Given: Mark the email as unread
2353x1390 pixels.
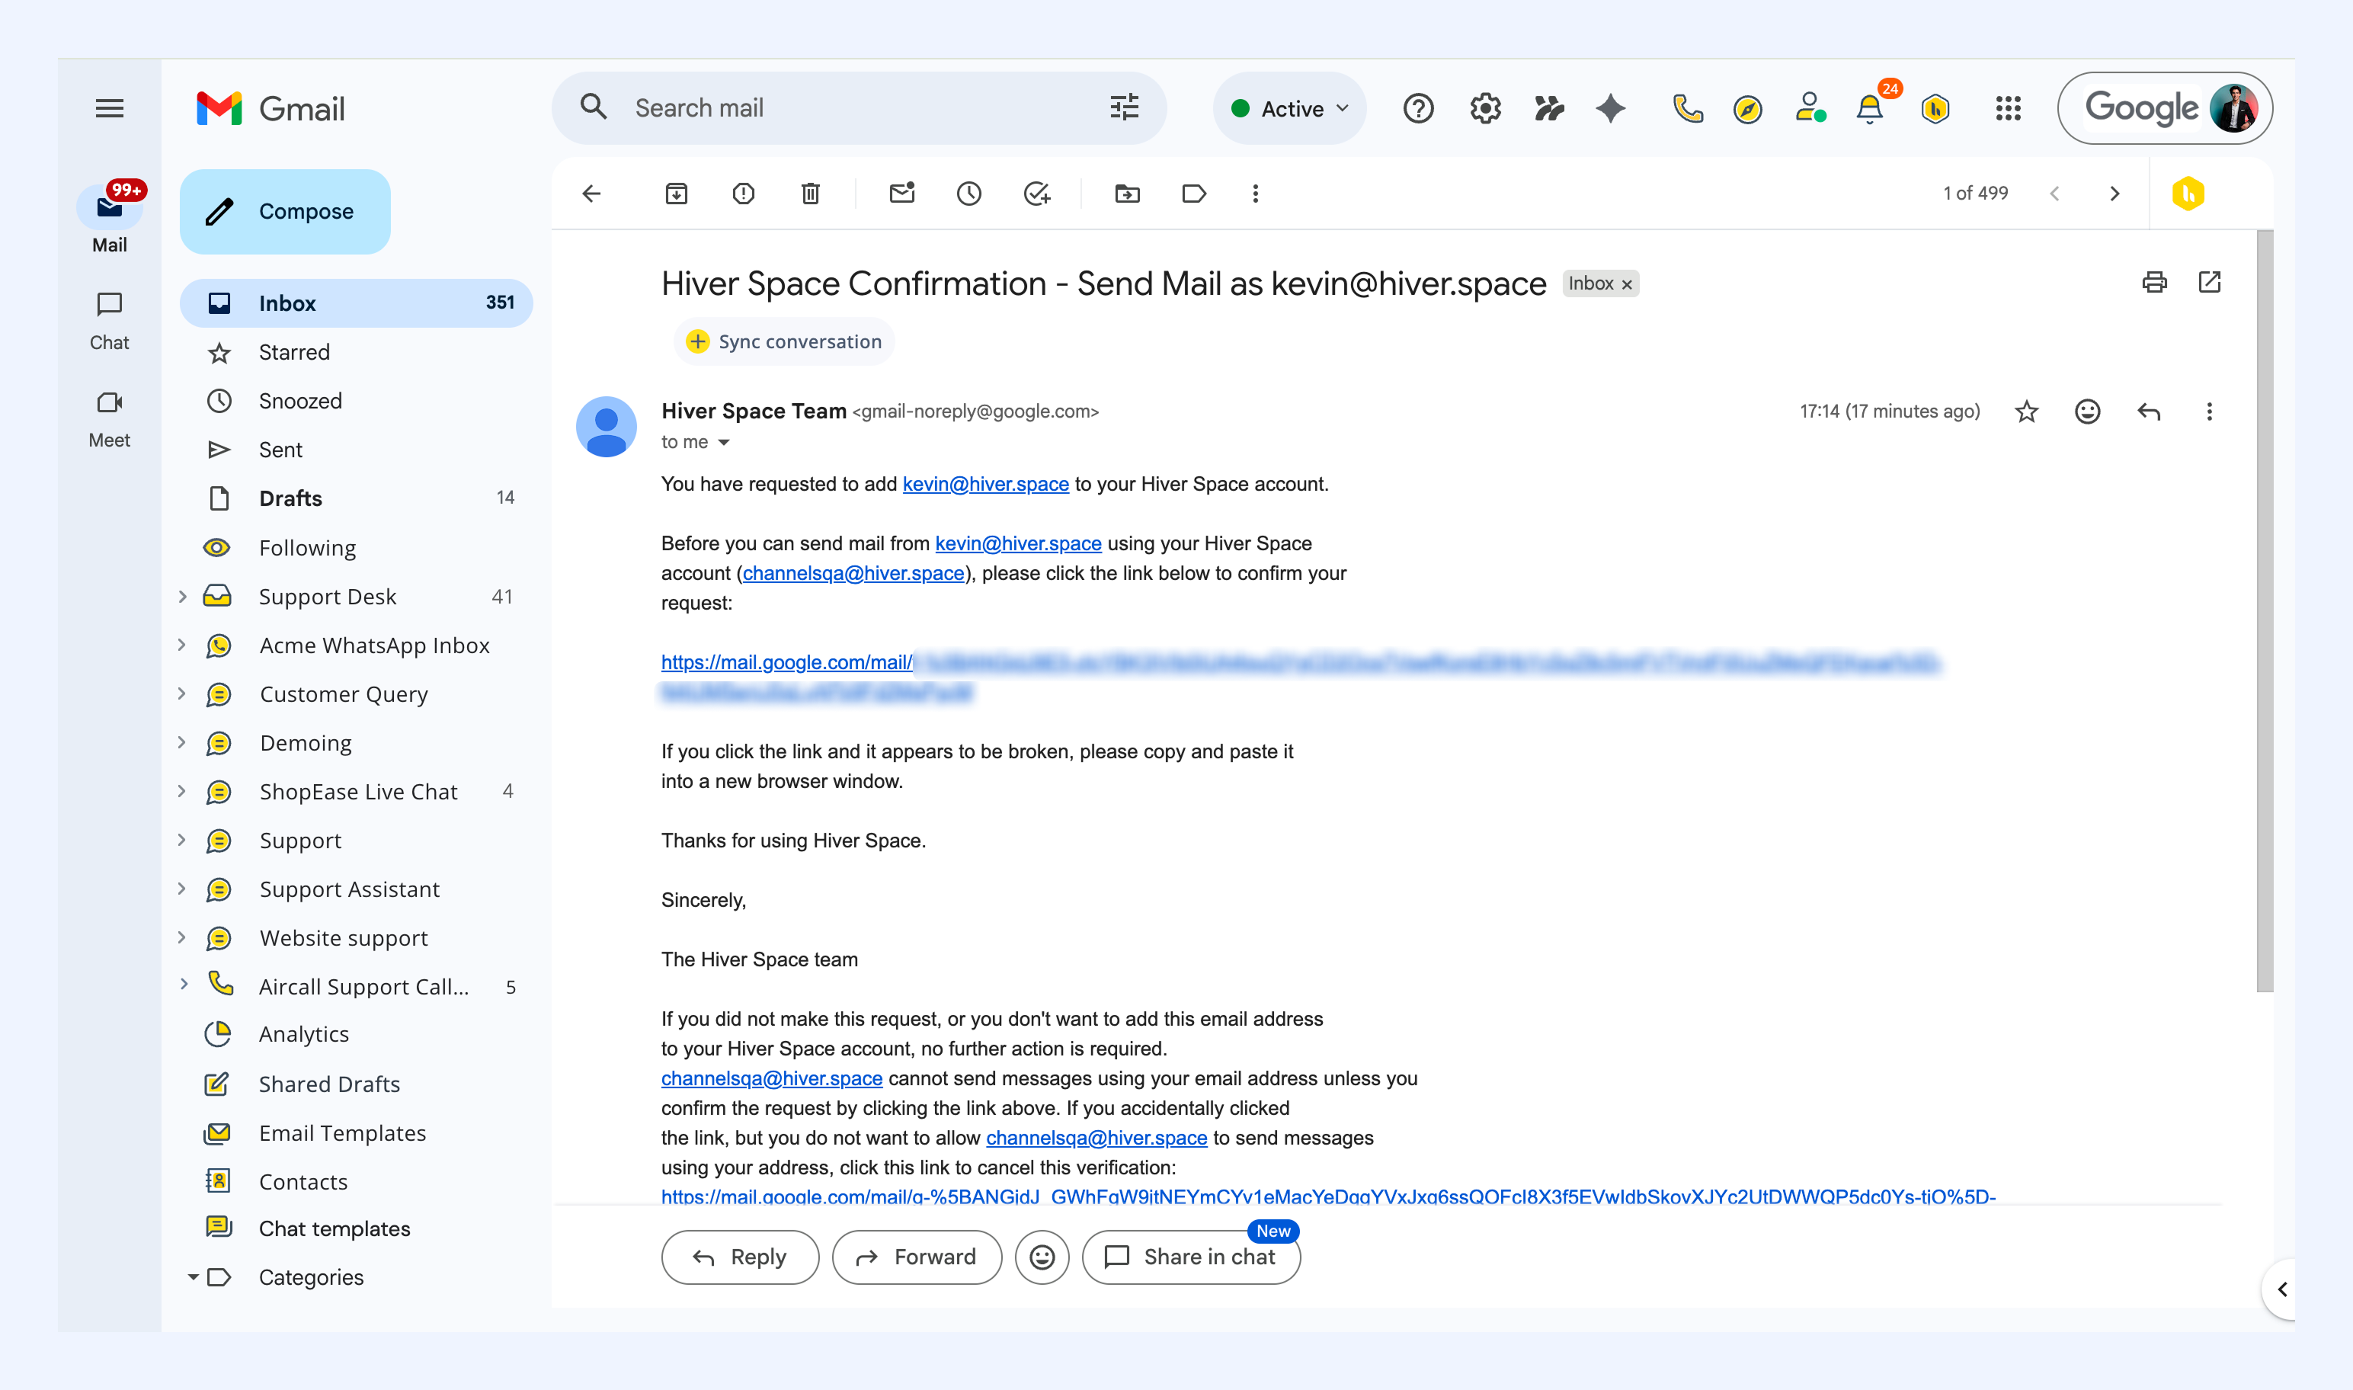Looking at the screenshot, I should point(901,194).
